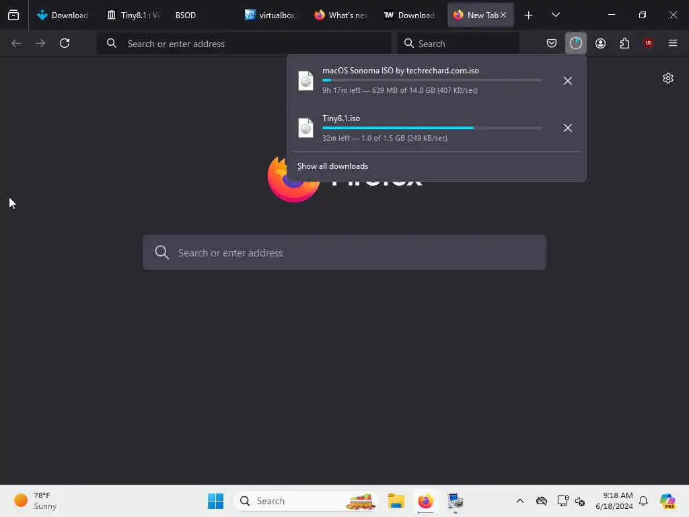The height and width of the screenshot is (517, 689).
Task: Launch Copilot preview from the taskbar
Action: tap(668, 501)
